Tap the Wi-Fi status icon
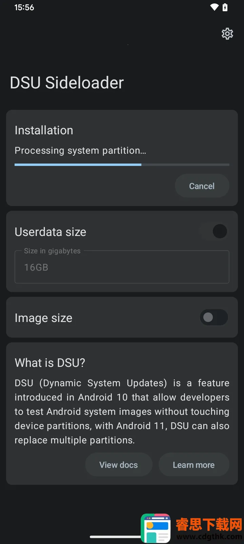The image size is (244, 544). [214, 7]
